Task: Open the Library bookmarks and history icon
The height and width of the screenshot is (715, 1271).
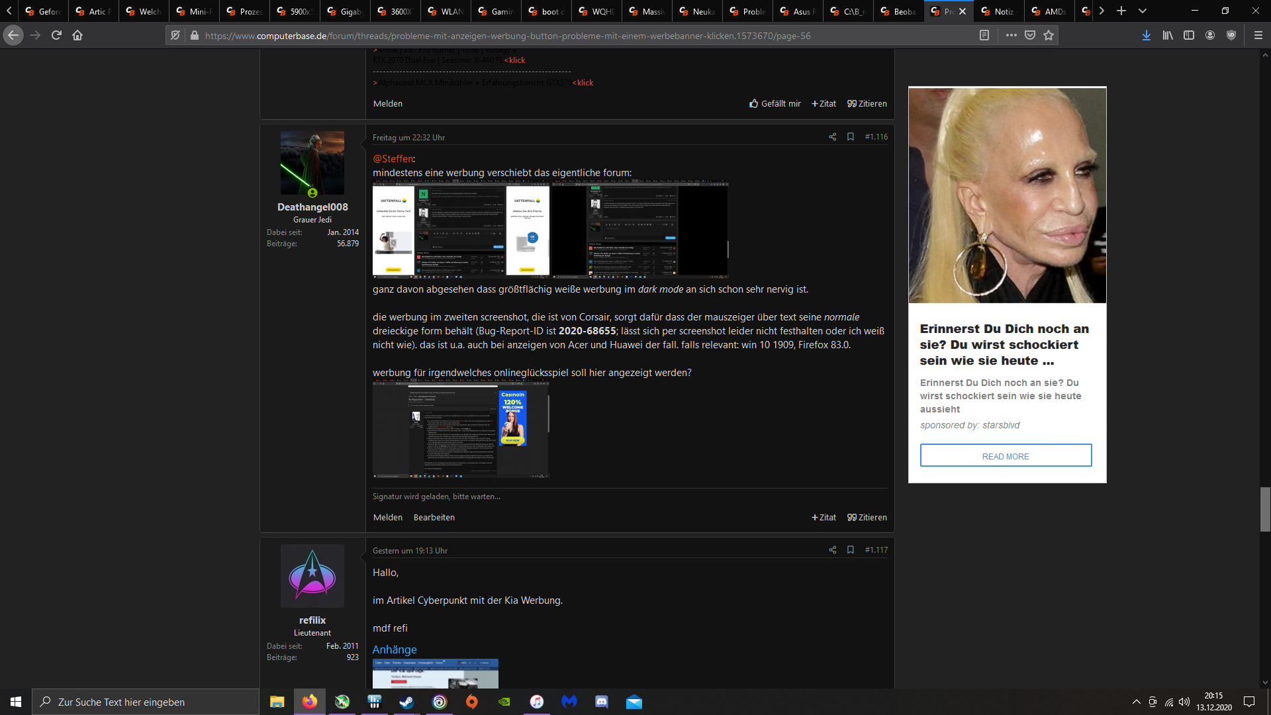Action: coord(1168,36)
